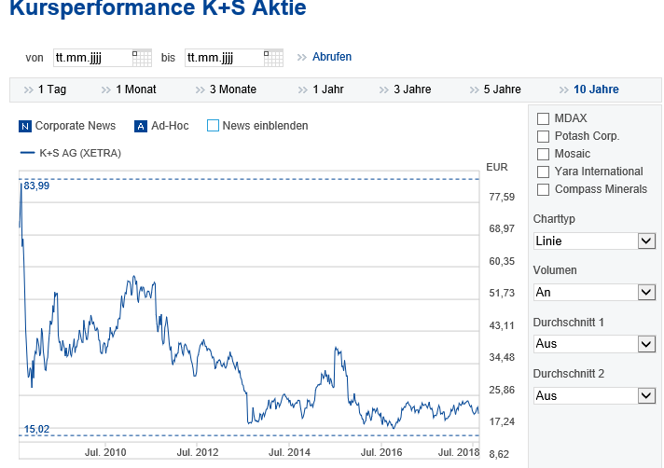Open the Durchschnitt 1 dropdown
Viewport: 664px width, 468px height.
[x=595, y=343]
